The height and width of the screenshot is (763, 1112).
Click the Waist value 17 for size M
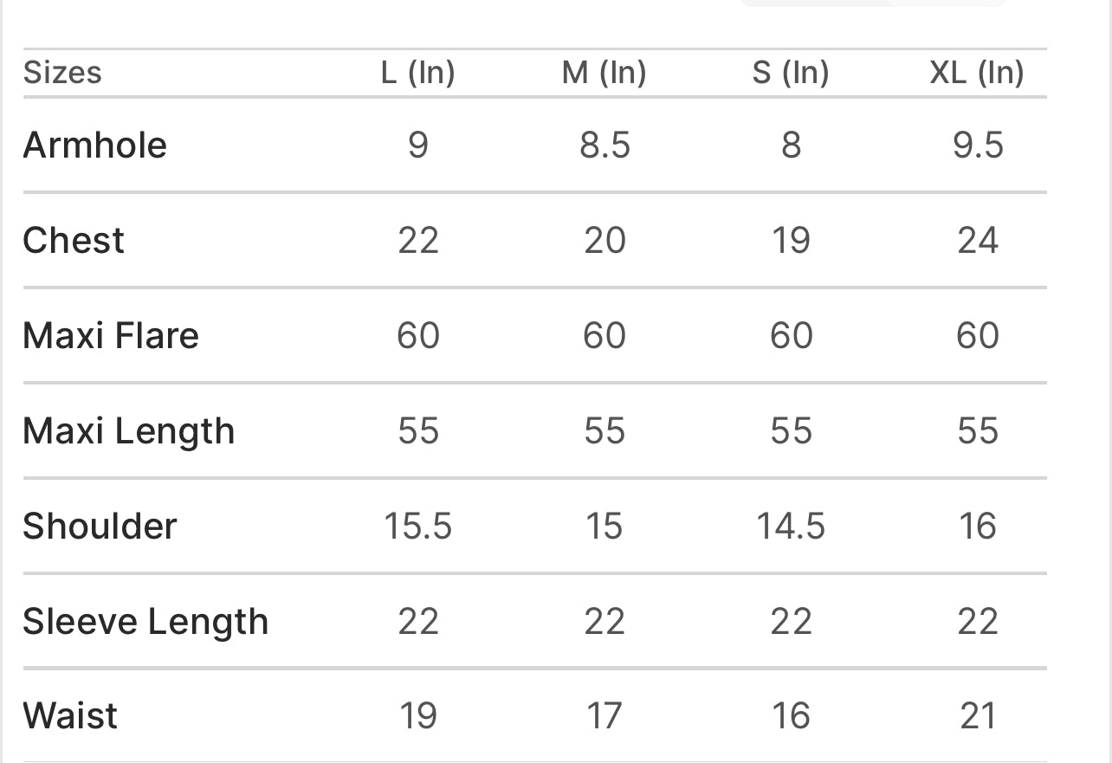604,716
